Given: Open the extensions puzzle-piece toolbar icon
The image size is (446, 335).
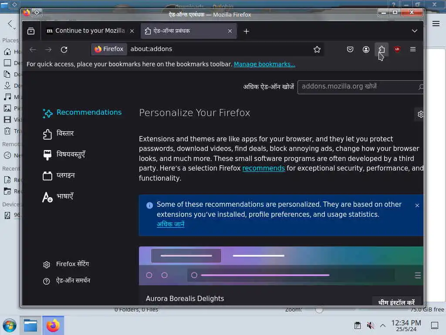Looking at the screenshot, I should [x=382, y=49].
